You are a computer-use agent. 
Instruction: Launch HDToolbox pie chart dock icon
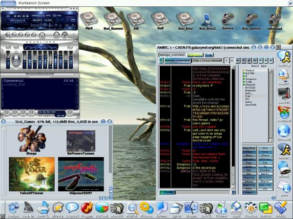(102, 209)
